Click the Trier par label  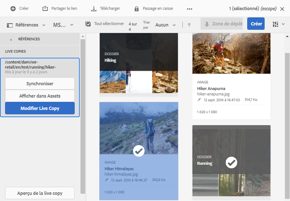pyautogui.click(x=146, y=25)
